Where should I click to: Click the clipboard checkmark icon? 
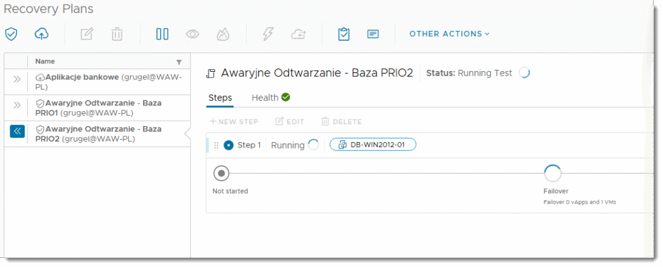344,34
